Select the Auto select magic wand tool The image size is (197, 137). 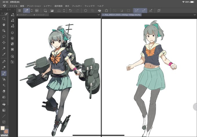pos(4,48)
